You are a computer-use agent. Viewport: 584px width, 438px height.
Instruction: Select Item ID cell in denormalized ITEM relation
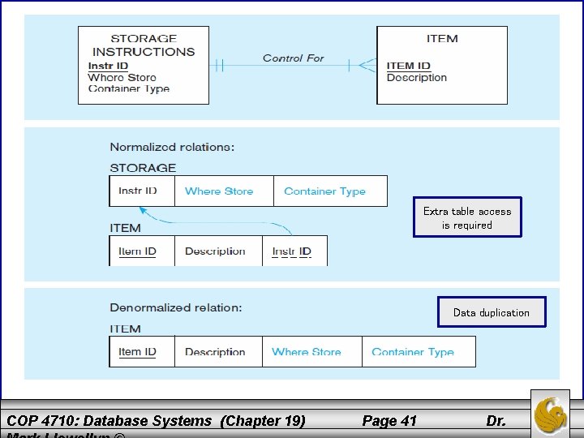(142, 351)
